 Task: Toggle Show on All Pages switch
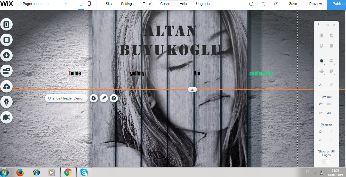pyautogui.click(x=326, y=161)
